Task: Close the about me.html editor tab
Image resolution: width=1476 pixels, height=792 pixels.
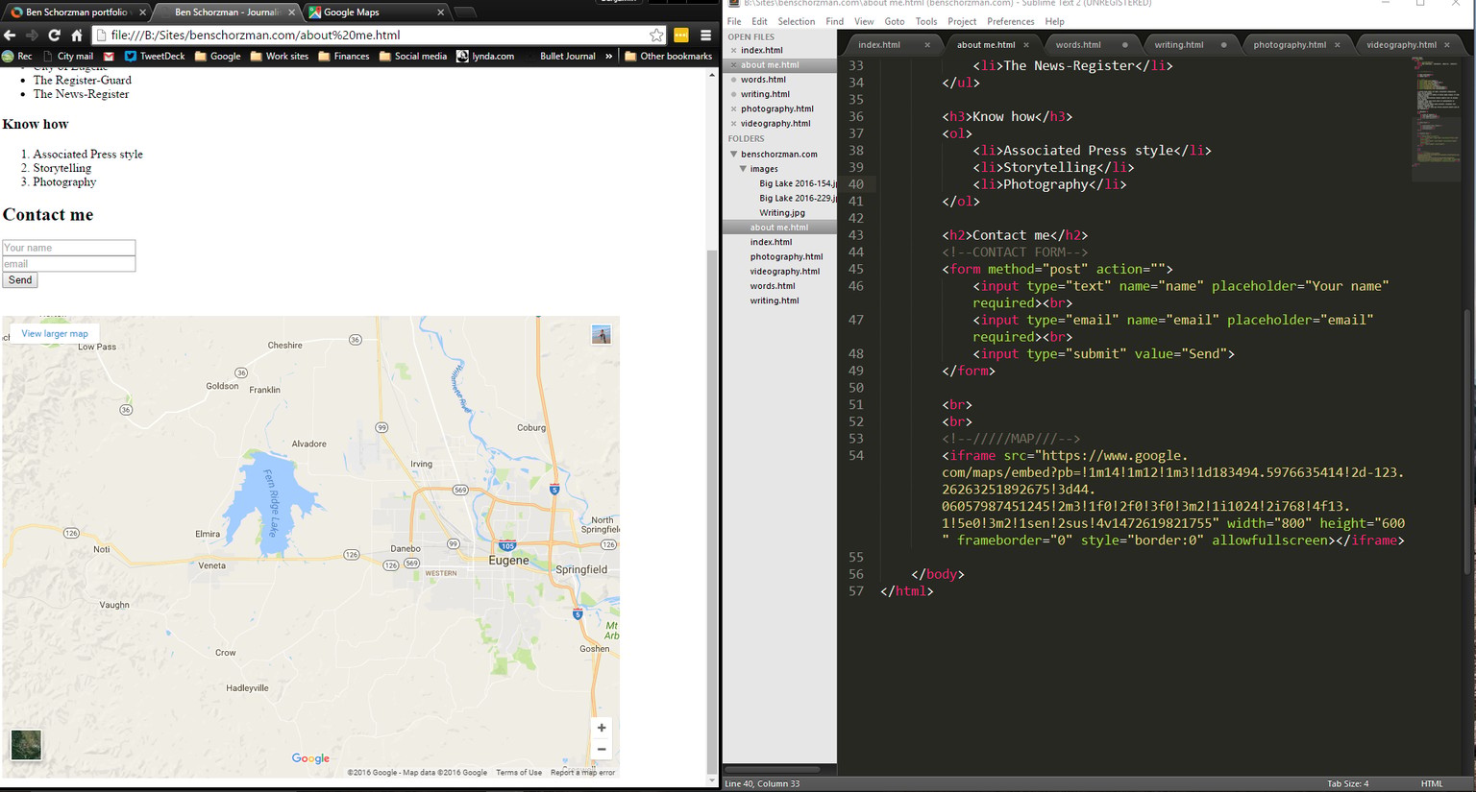Action: point(1026,44)
